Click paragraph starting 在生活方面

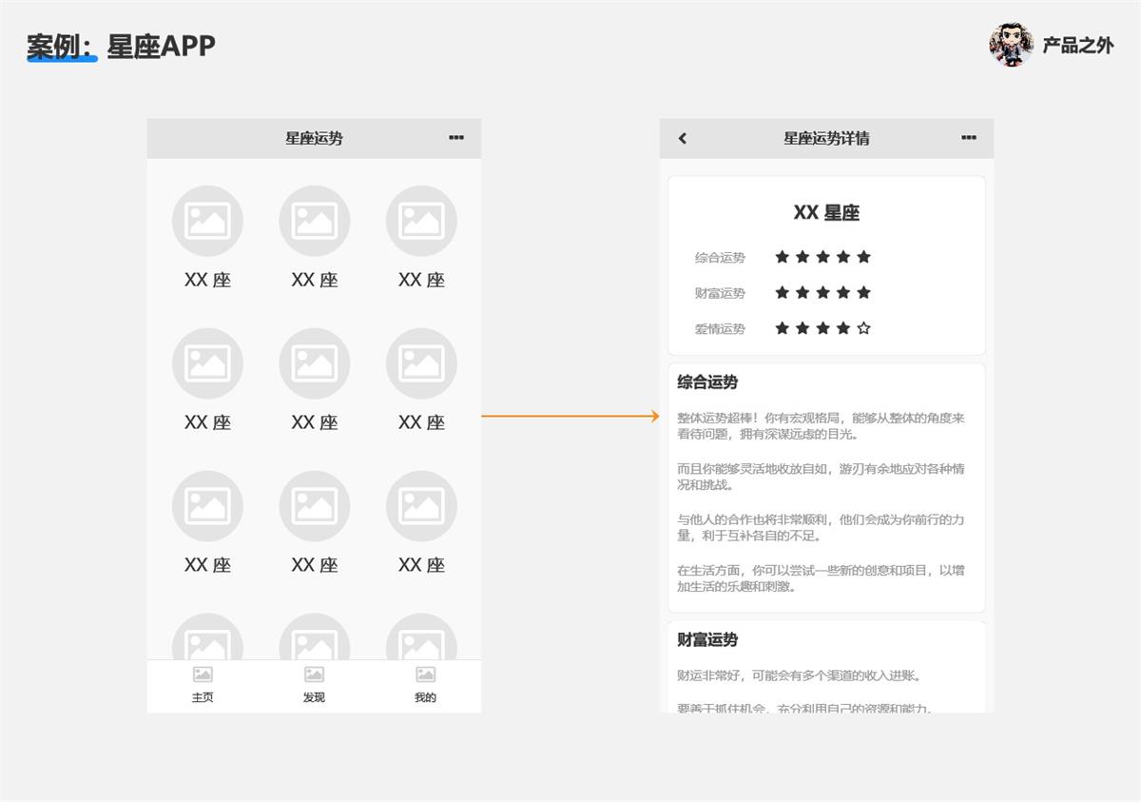(x=822, y=578)
